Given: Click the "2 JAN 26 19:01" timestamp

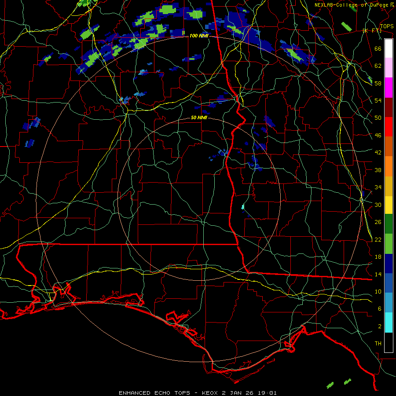Looking at the screenshot, I should click(x=249, y=393).
